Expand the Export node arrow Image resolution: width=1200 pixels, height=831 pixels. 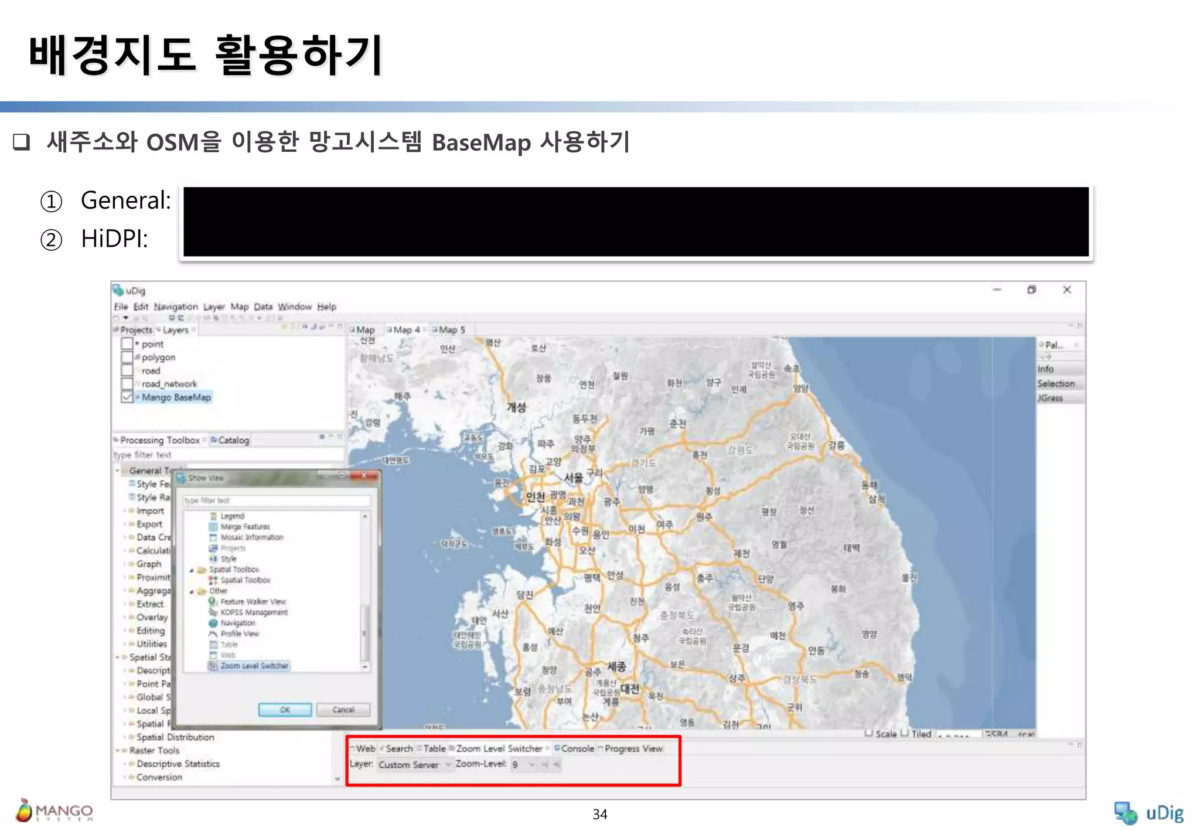[x=125, y=525]
